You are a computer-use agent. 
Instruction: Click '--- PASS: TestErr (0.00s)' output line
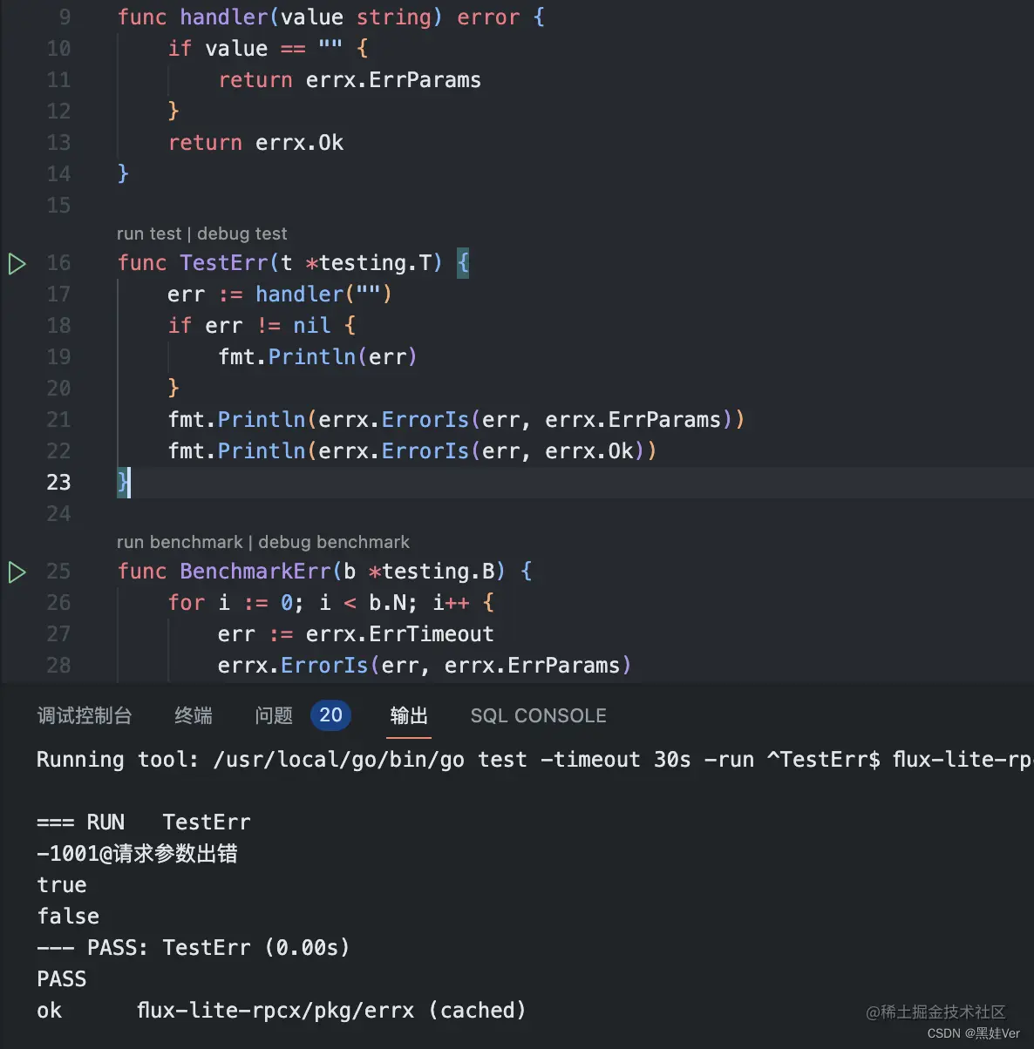coord(194,948)
